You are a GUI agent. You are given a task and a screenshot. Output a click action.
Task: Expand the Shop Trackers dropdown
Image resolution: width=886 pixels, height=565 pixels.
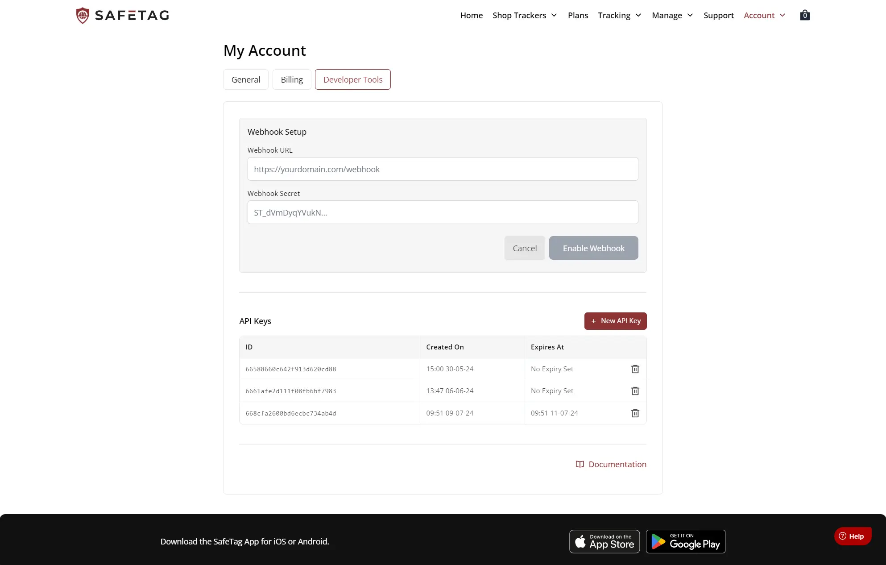click(525, 15)
